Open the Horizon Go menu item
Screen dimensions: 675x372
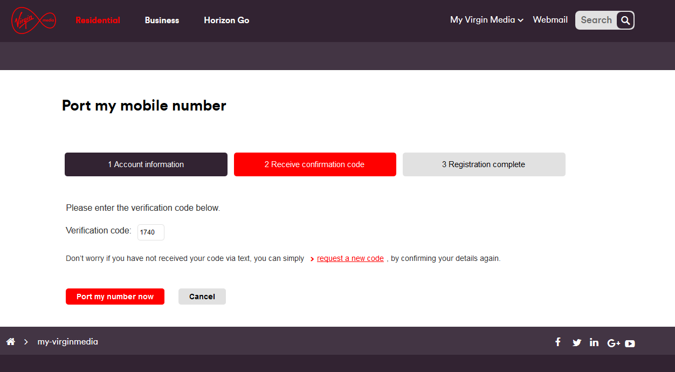[226, 20]
